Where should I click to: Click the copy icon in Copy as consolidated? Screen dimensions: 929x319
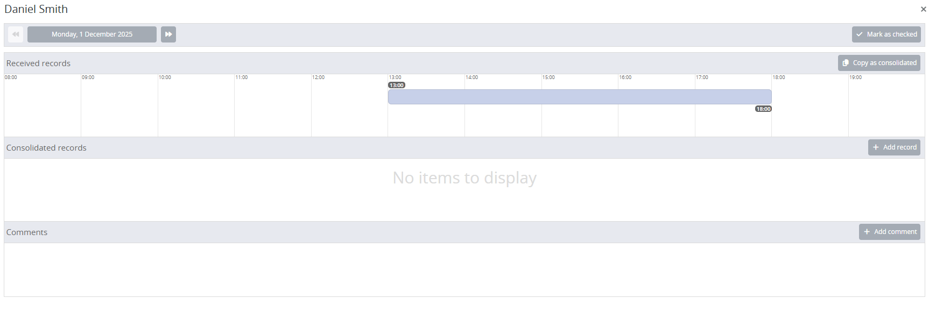click(846, 63)
